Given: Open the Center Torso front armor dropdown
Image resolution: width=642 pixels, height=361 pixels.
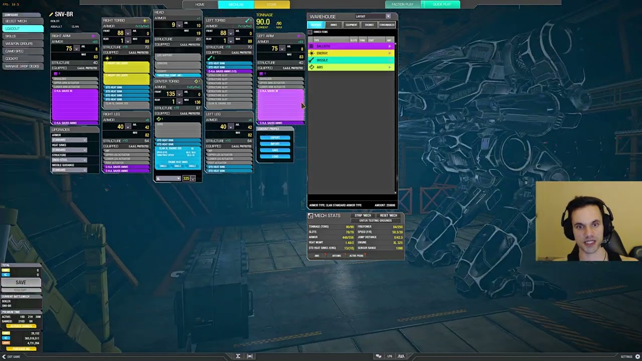Looking at the screenshot, I should [x=180, y=94].
